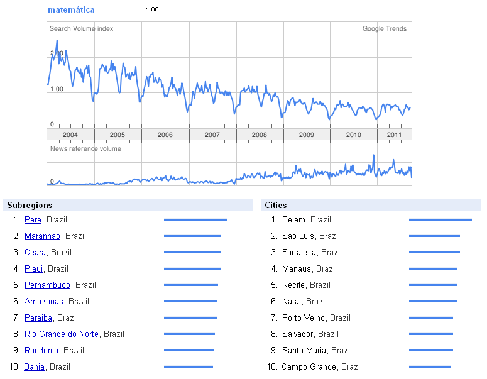
Task: Click the Recife, Brazil city entry
Action: [306, 285]
